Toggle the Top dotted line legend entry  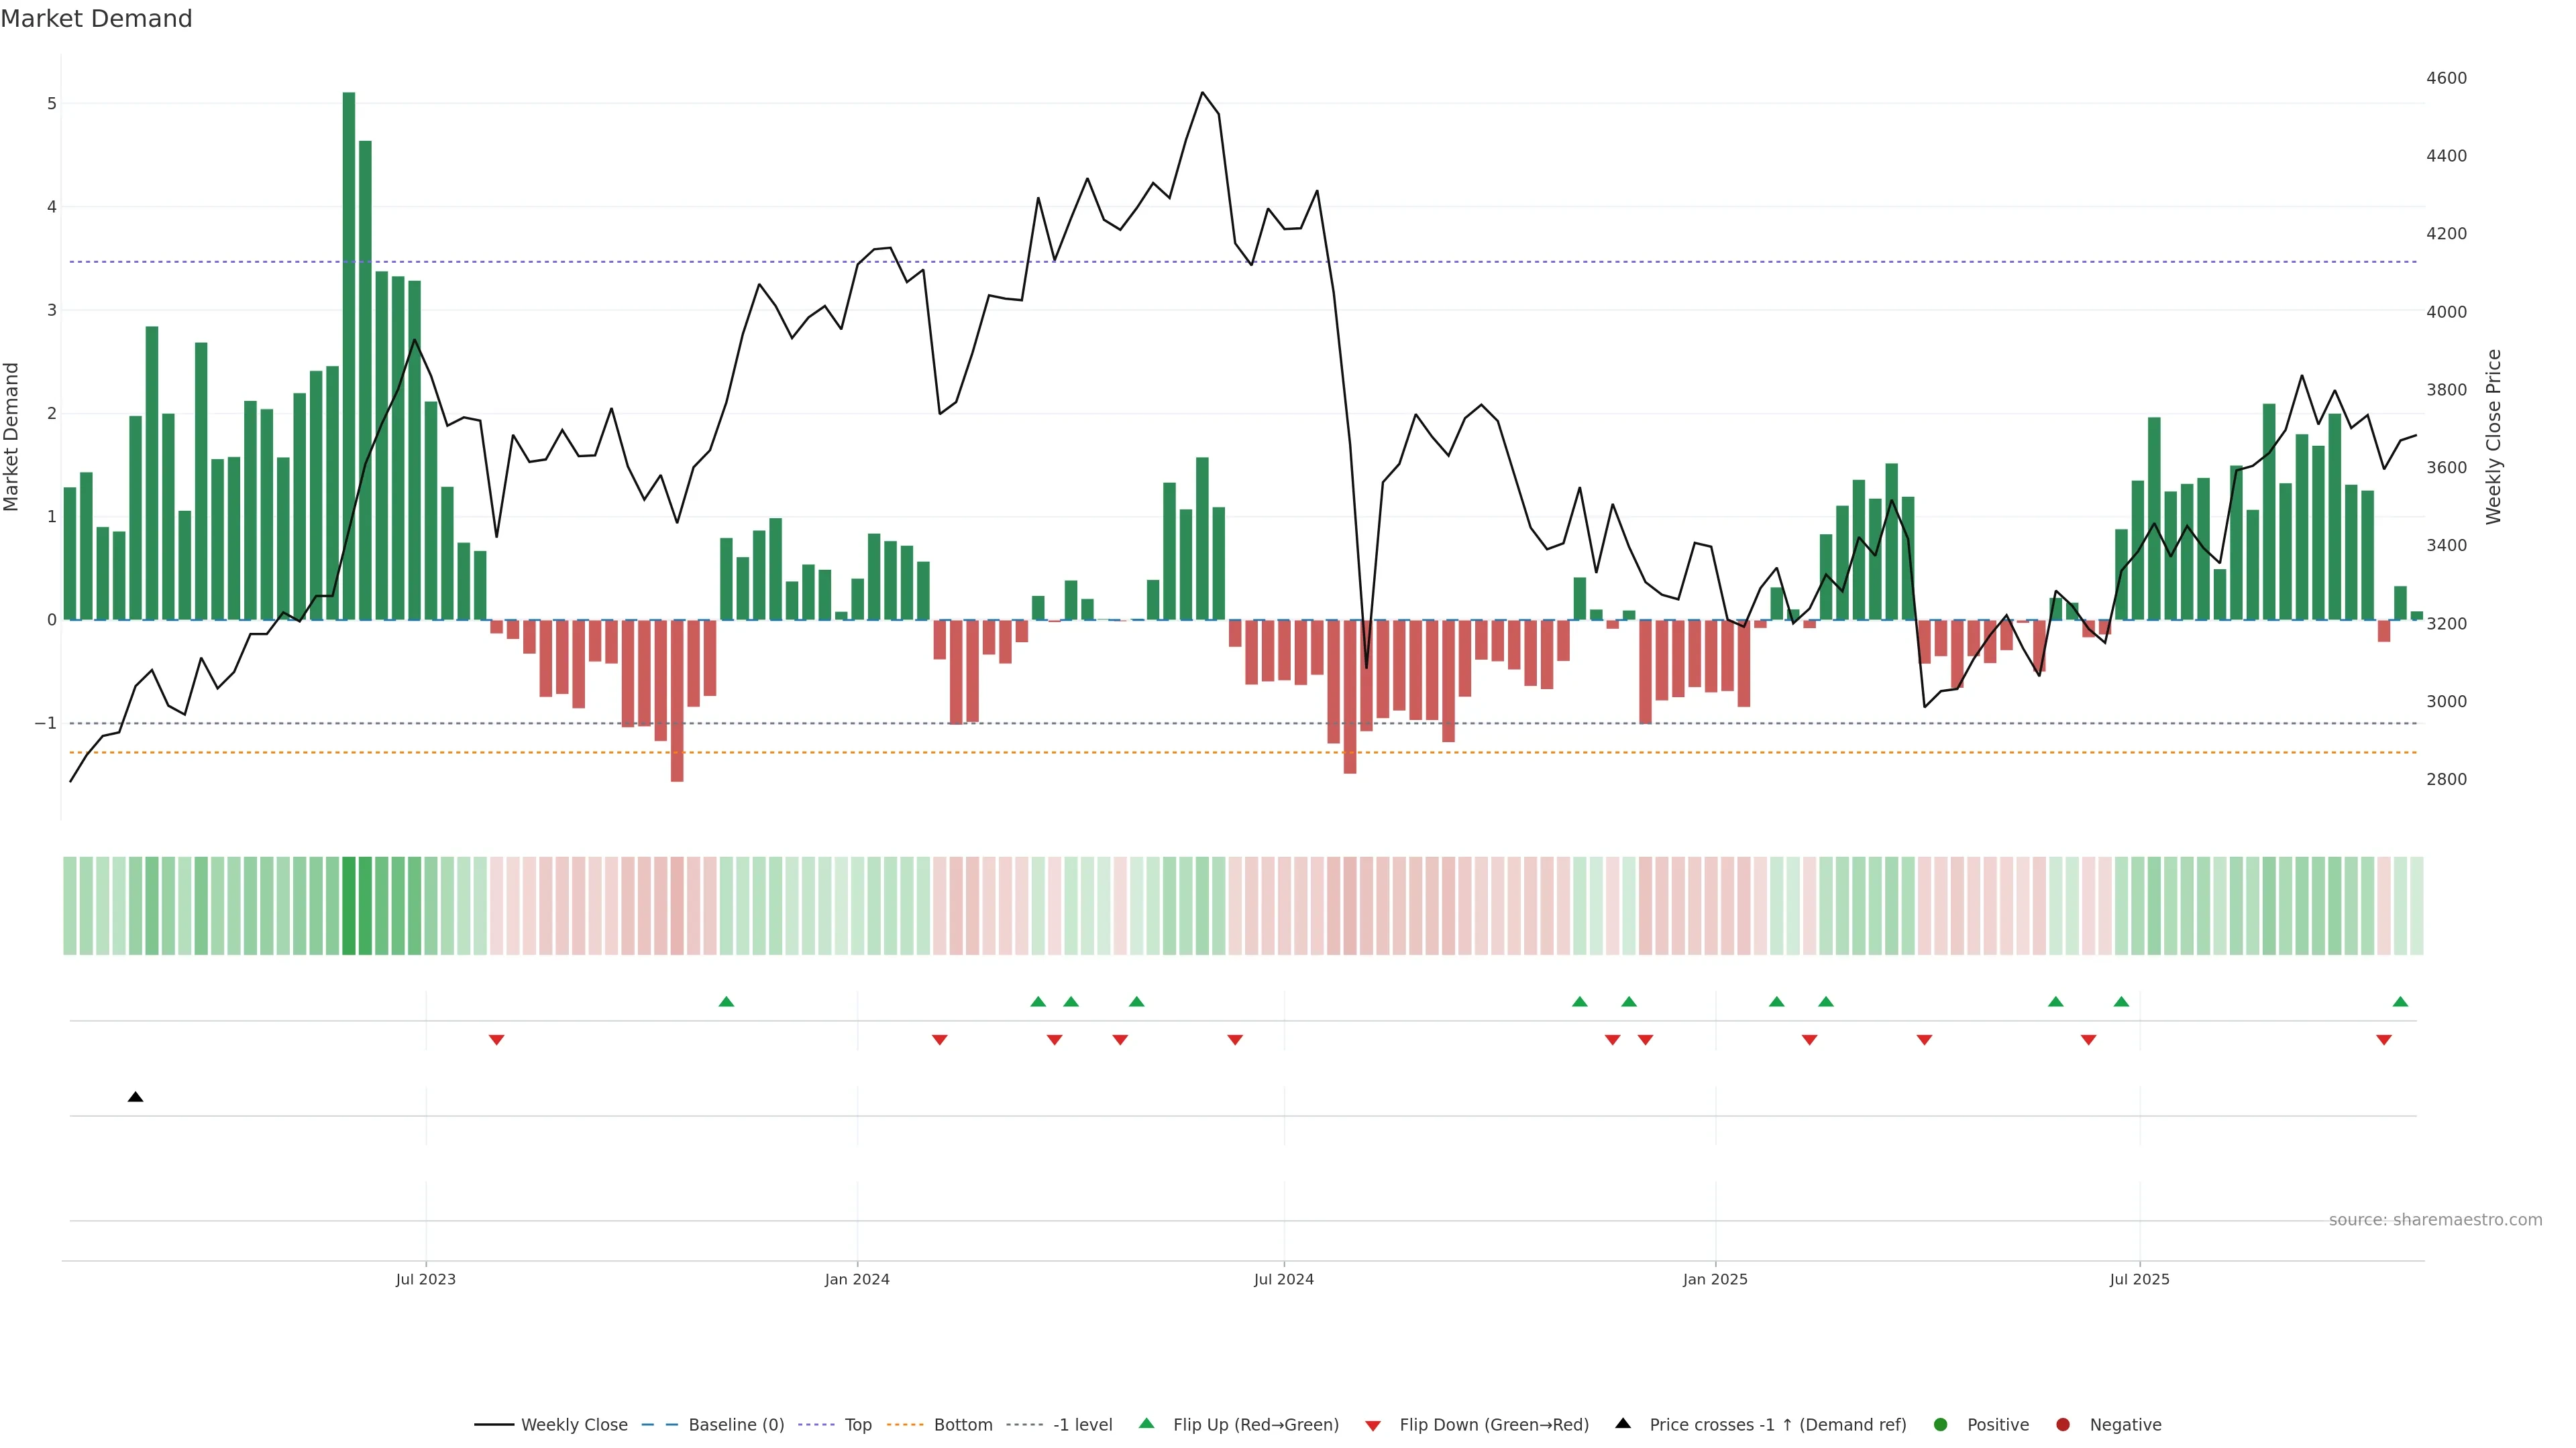point(857,1424)
